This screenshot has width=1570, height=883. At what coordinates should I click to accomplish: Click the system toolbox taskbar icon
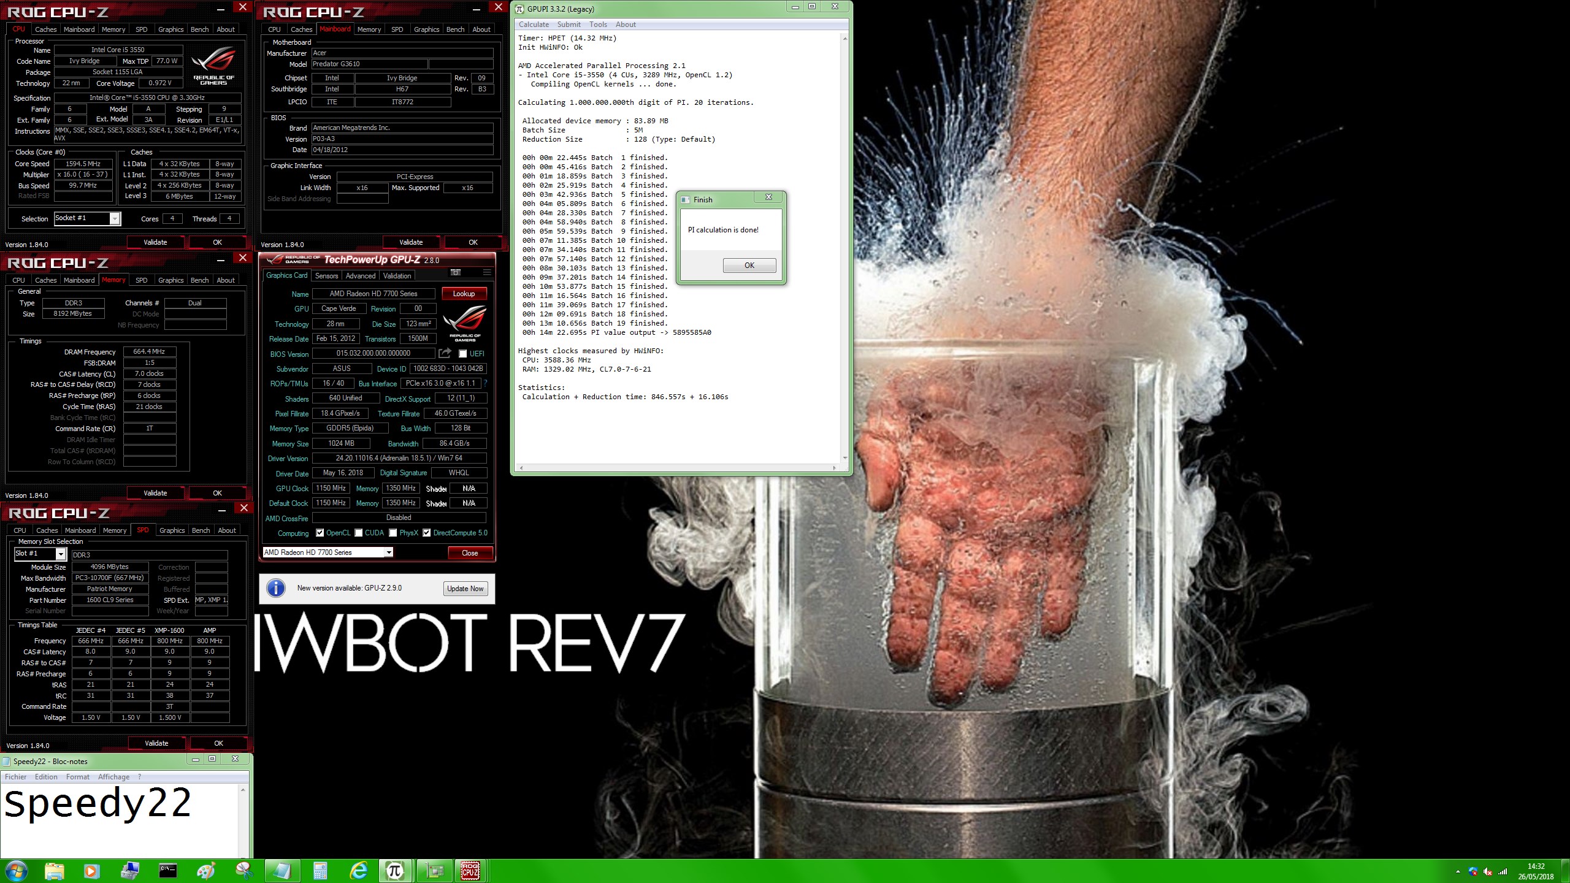(x=130, y=871)
